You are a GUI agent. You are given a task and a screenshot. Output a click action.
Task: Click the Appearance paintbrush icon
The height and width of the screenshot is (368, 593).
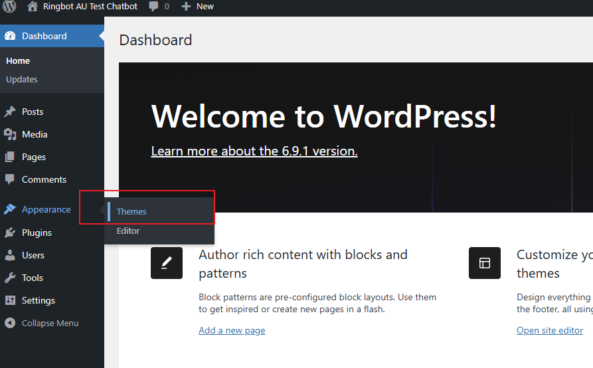[10, 209]
